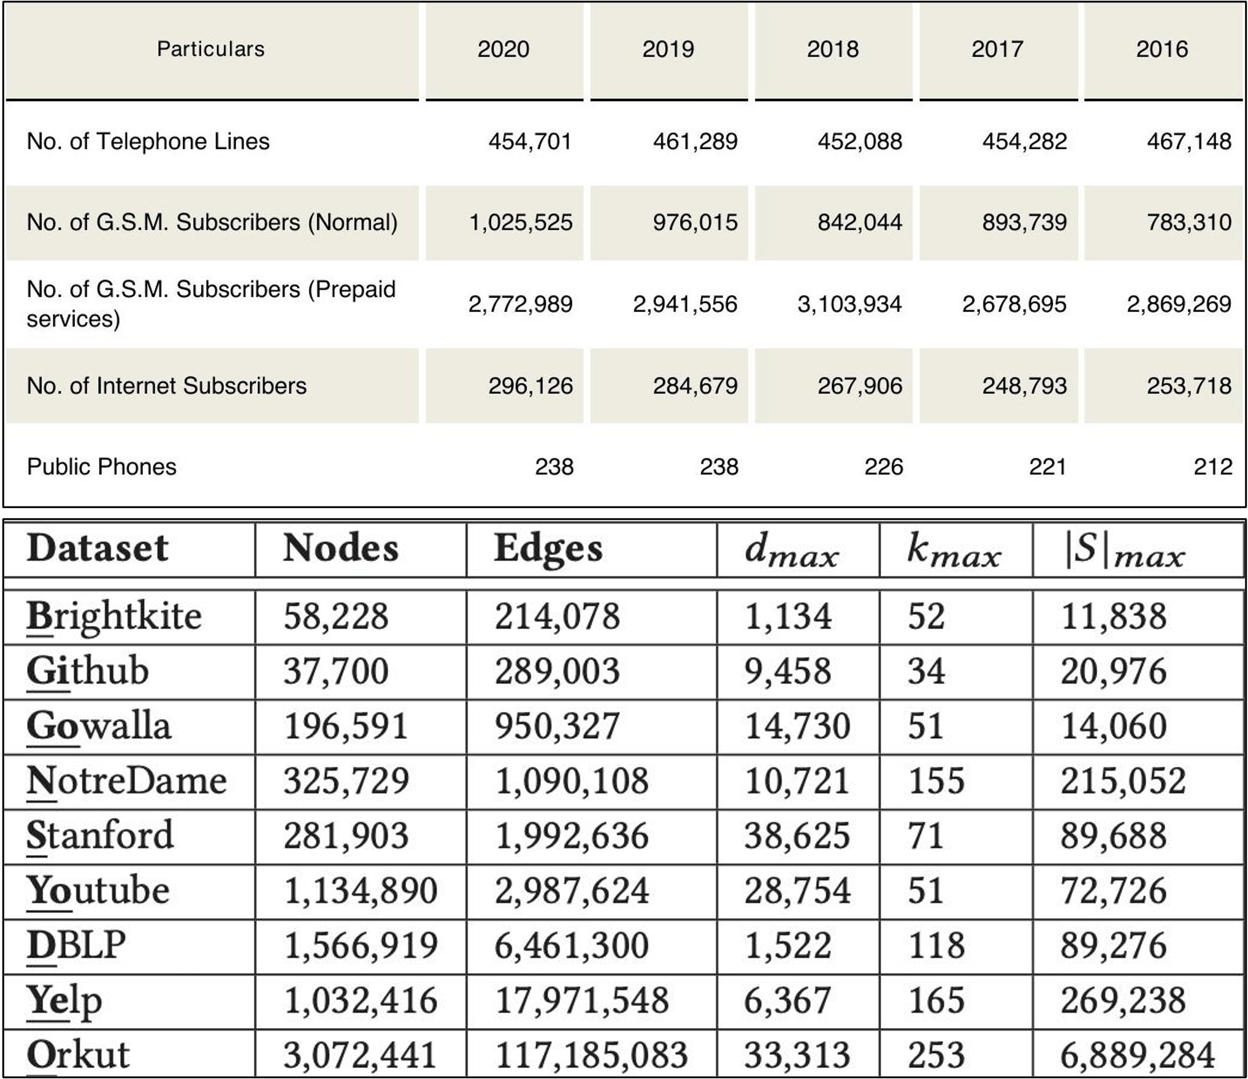1248x1079 pixels.
Task: Select Orkut edges value 117,185,083
Action: point(591,1055)
